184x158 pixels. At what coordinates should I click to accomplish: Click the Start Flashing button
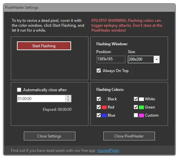tap(44, 46)
